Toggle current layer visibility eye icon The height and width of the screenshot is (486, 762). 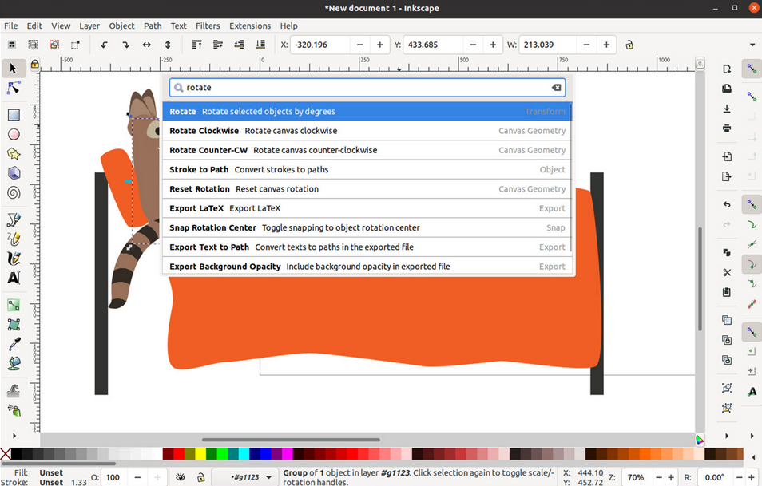[x=181, y=477]
